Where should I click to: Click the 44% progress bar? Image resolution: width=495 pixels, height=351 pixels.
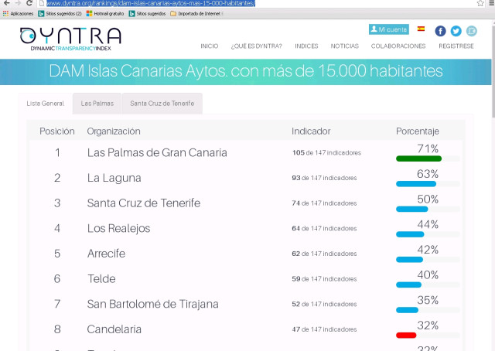(410, 234)
